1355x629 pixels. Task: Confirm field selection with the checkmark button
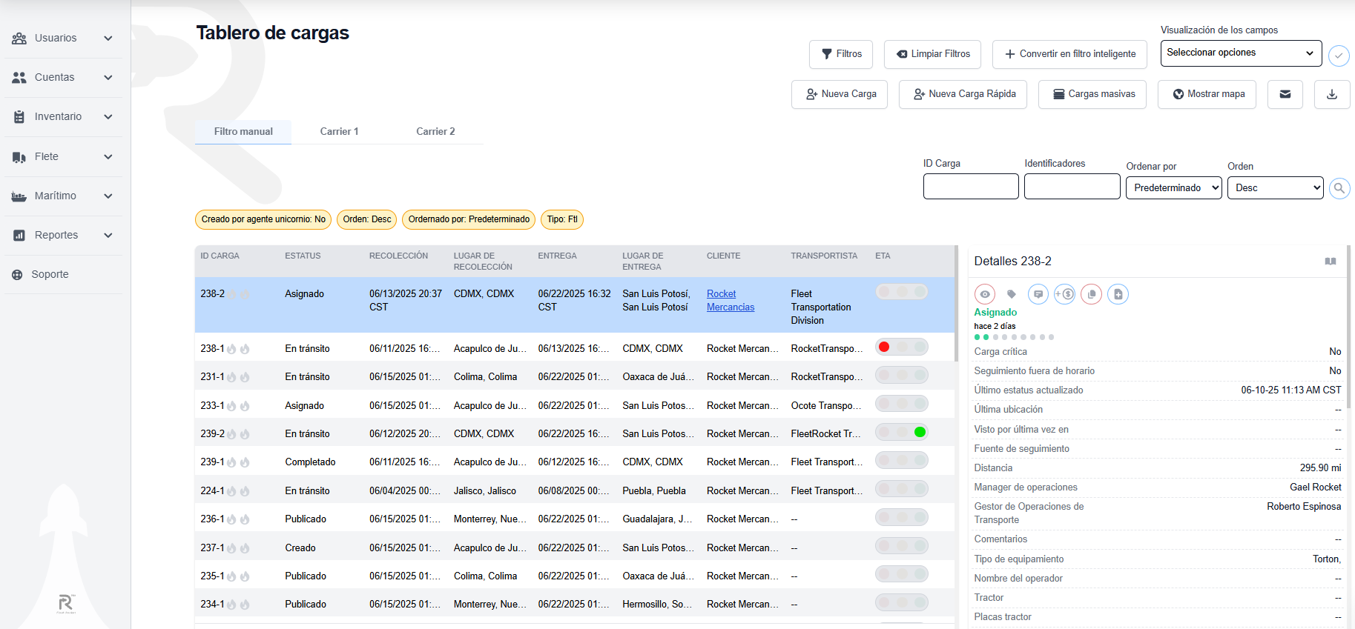(1338, 56)
